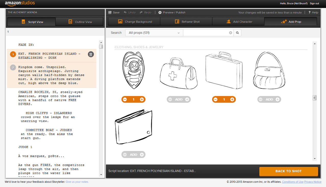Click the props list scrollbar thumb
Screen dimensions: 326x187
click(x=315, y=98)
